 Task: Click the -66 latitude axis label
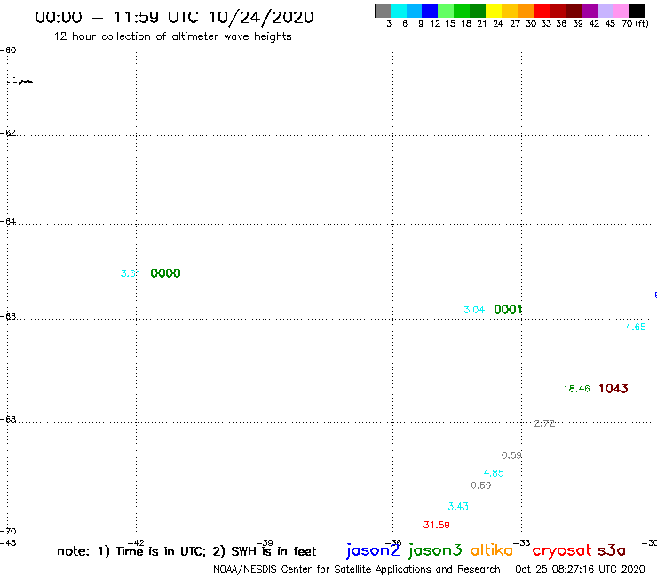[9, 316]
